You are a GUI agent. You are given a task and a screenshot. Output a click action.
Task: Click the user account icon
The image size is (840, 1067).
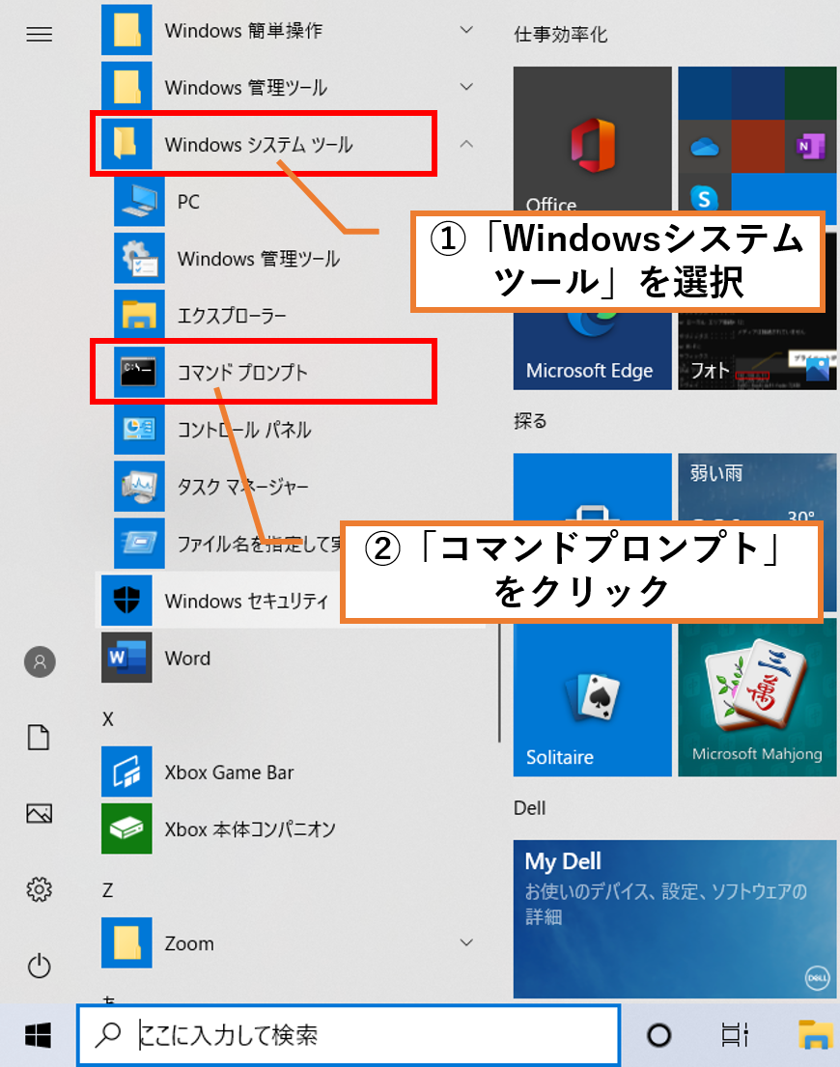tap(40, 661)
